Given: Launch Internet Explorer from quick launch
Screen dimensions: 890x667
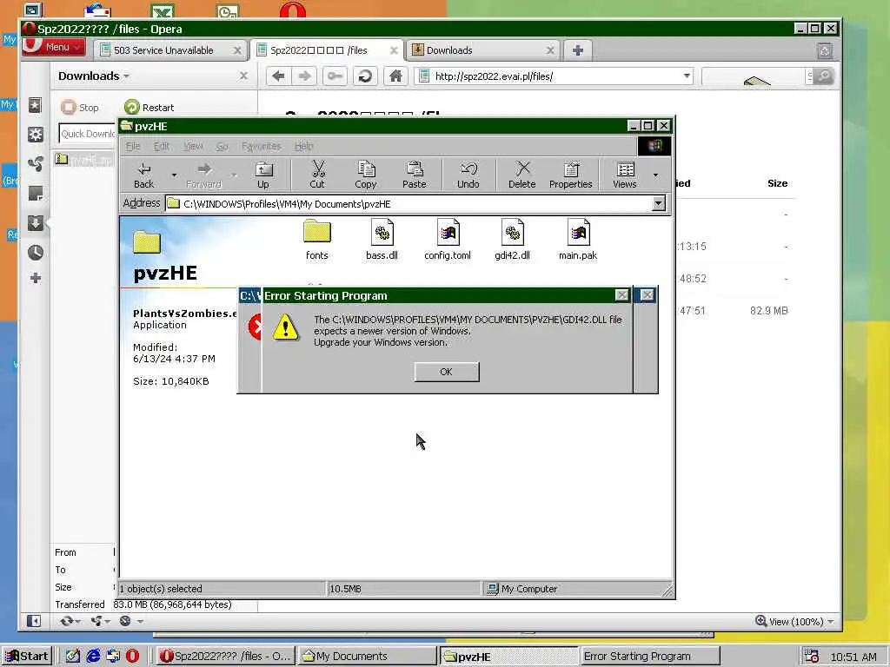Looking at the screenshot, I should click(x=93, y=657).
